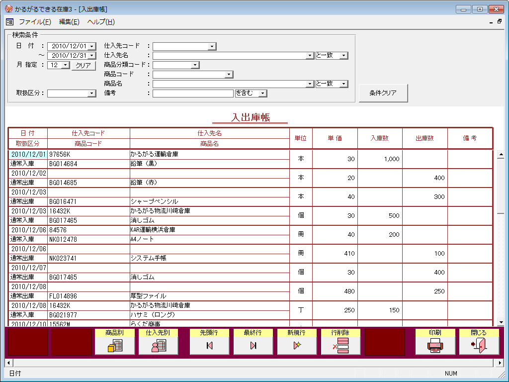Click the 仕入先別 (by supplier) icon button
The height and width of the screenshot is (382, 509).
pos(159,342)
